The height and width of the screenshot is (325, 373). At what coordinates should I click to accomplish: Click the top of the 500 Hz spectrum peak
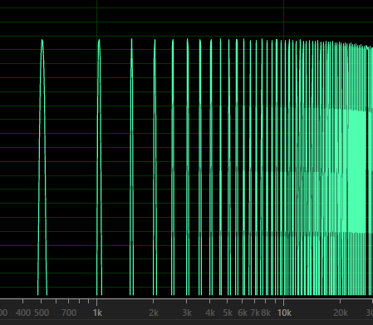[42, 41]
